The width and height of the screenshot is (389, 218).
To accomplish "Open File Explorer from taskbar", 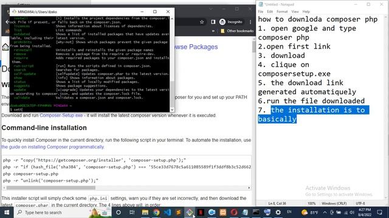I will tap(145, 213).
